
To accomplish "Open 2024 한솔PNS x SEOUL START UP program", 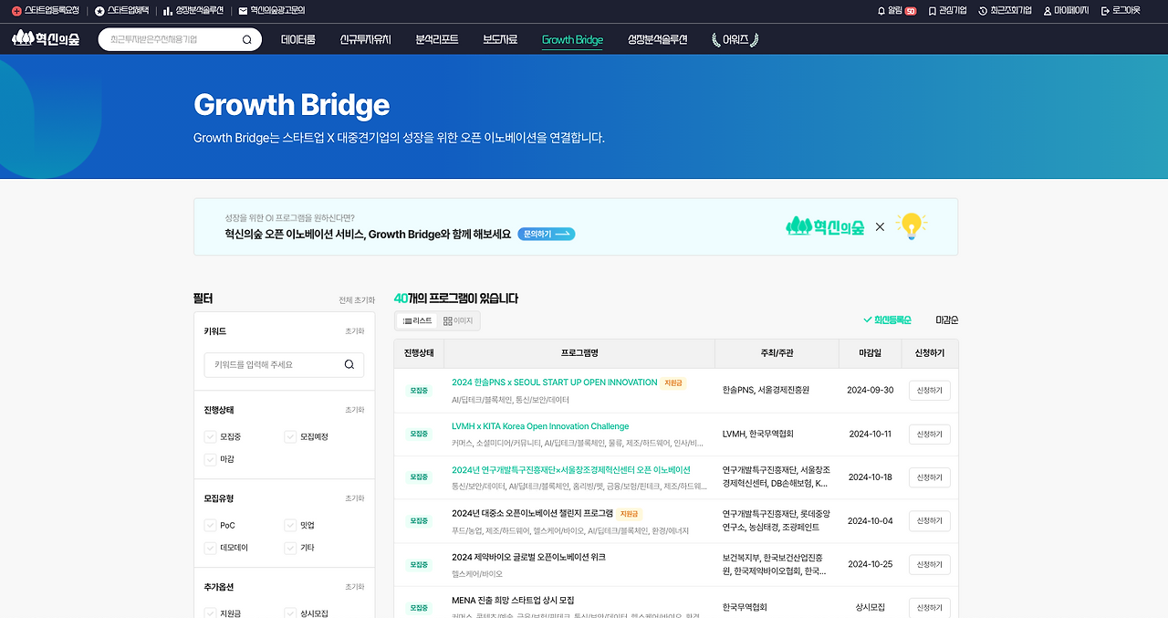I will coord(554,382).
